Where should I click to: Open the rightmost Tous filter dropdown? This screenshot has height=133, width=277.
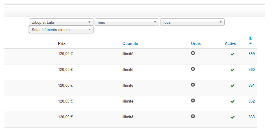[192, 22]
